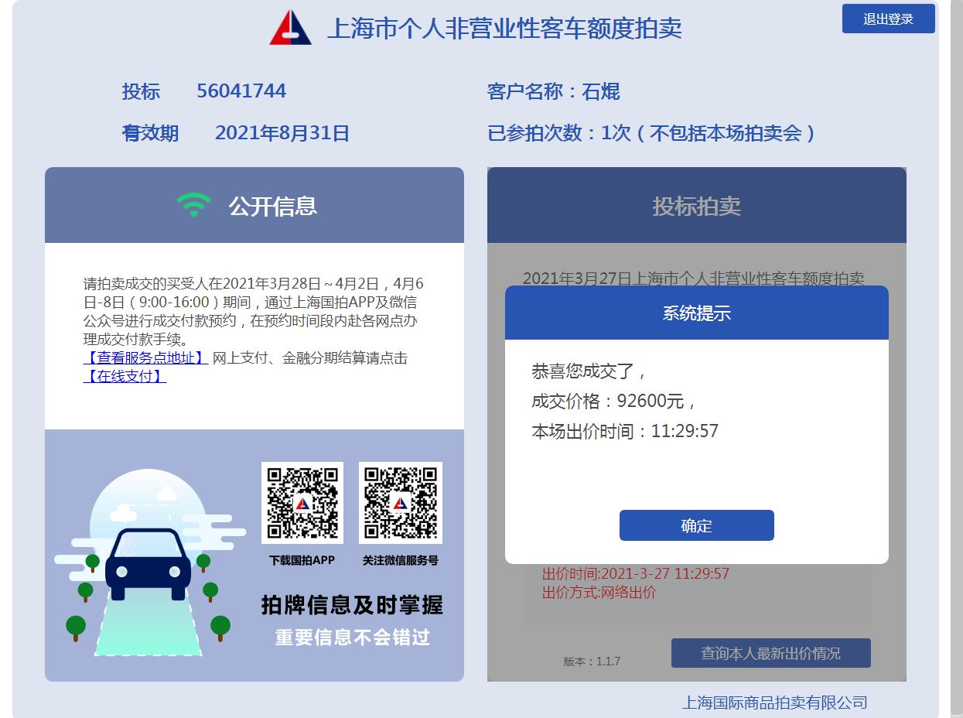963x718 pixels.
Task: Click the 客户名称 customer name text
Action: pos(554,92)
